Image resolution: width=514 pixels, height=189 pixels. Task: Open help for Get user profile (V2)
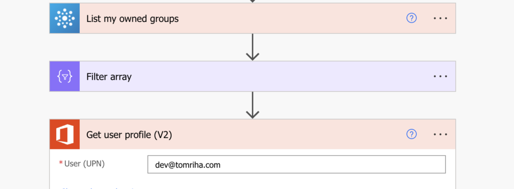point(412,134)
